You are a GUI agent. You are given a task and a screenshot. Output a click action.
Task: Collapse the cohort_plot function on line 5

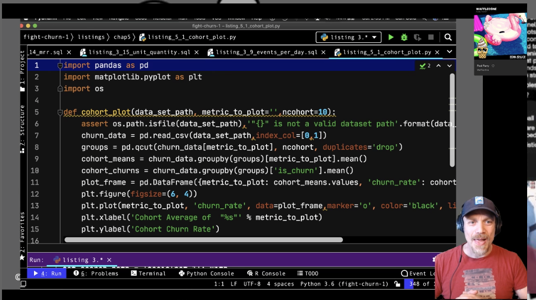point(60,112)
